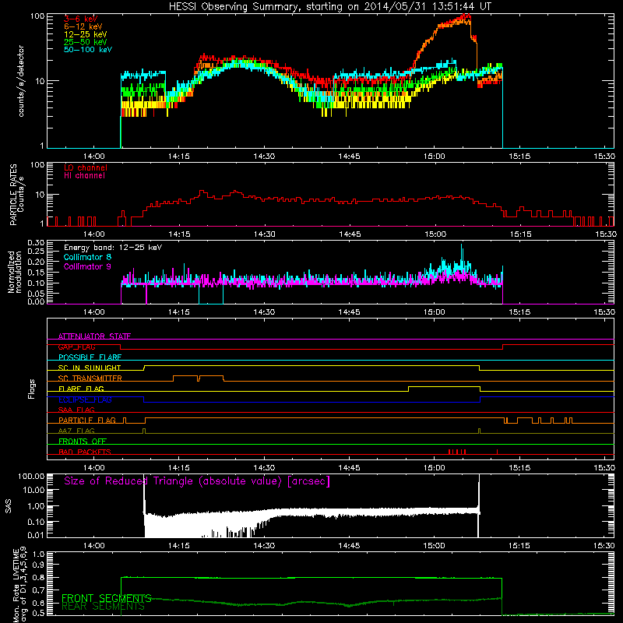Click the ATTENUATOR_STATE flag label

click(94, 336)
